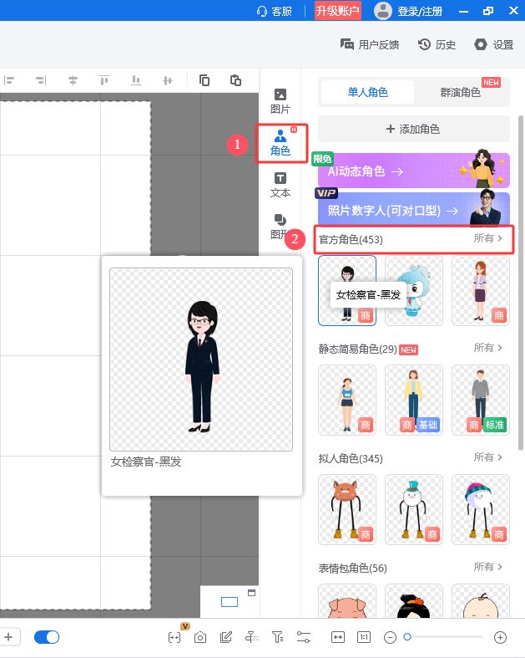Switch to the 单人角色 tab
The width and height of the screenshot is (525, 658).
[368, 92]
